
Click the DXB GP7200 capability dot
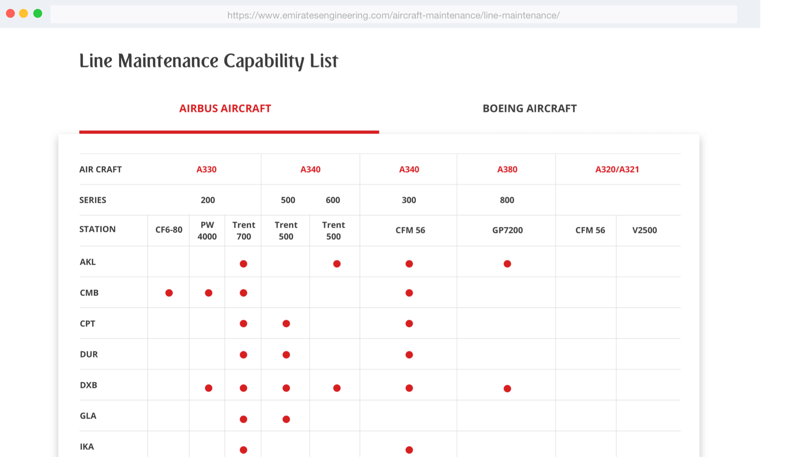(x=507, y=388)
